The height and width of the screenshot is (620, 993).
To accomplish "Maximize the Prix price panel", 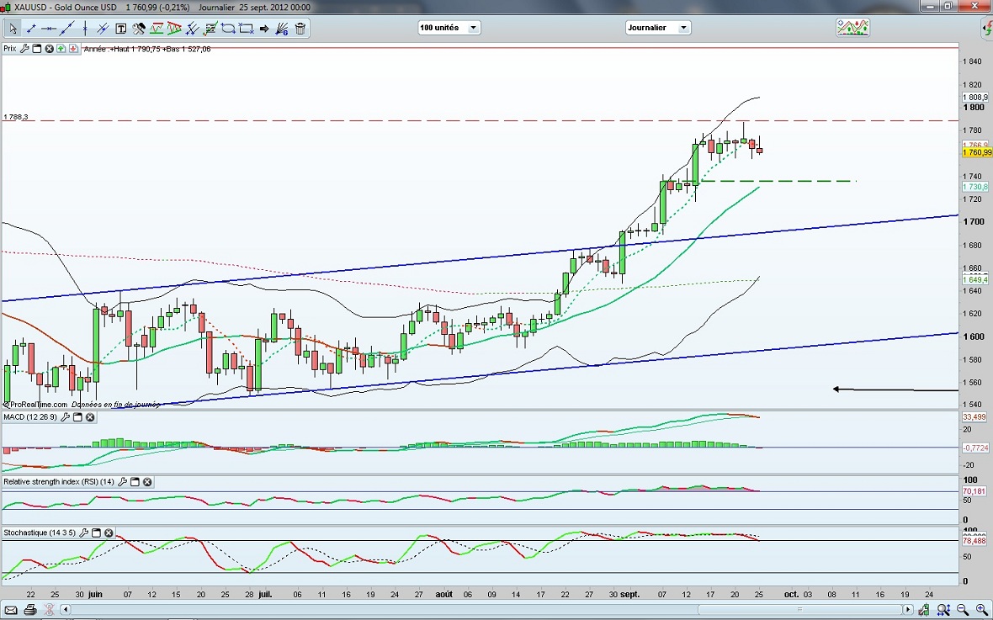I will point(37,49).
